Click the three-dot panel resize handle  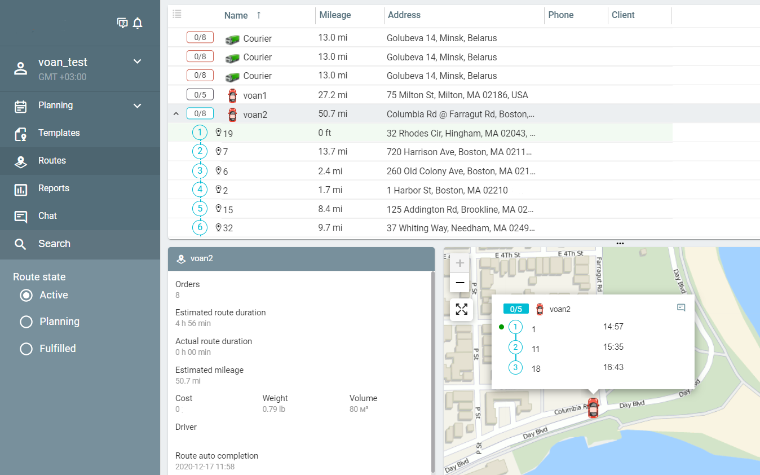(x=620, y=244)
